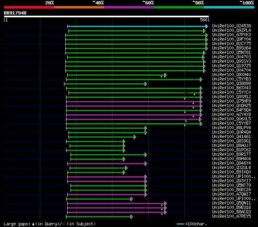Open the UniRef100_B9SU64 hit label
Image resolution: width=258 pixels, height=227 pixels.
pyautogui.click(x=231, y=48)
